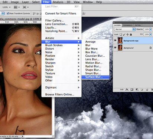Open Vanishing Point filter
This screenshot has height=139, width=153.
(x=61, y=31)
